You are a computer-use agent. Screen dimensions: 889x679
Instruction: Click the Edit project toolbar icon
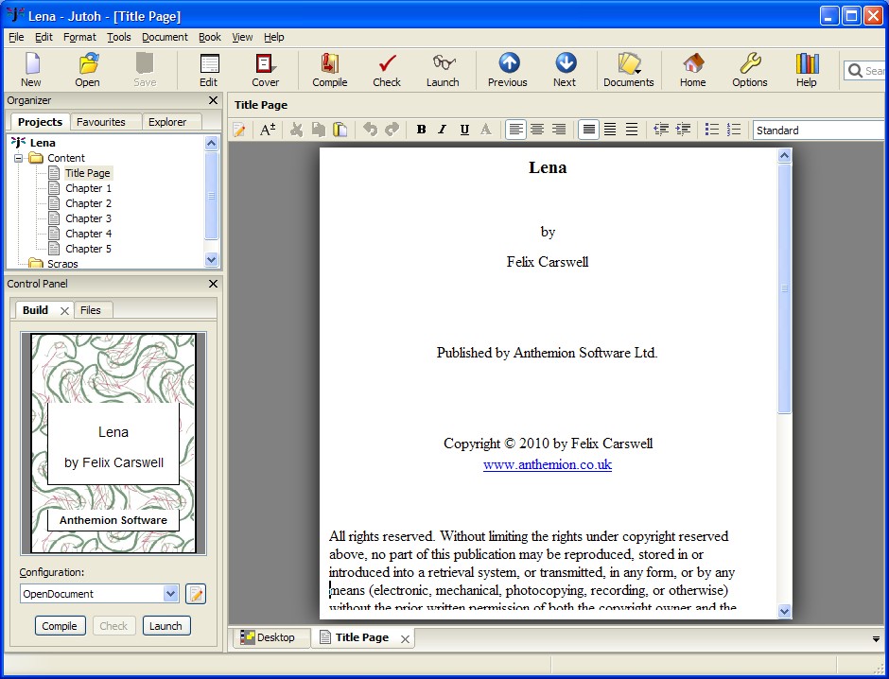209,70
